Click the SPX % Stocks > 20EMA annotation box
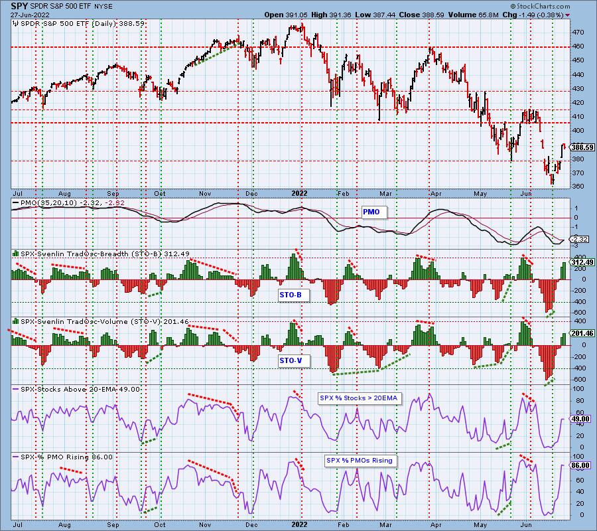Image resolution: width=597 pixels, height=531 pixels. [x=358, y=398]
